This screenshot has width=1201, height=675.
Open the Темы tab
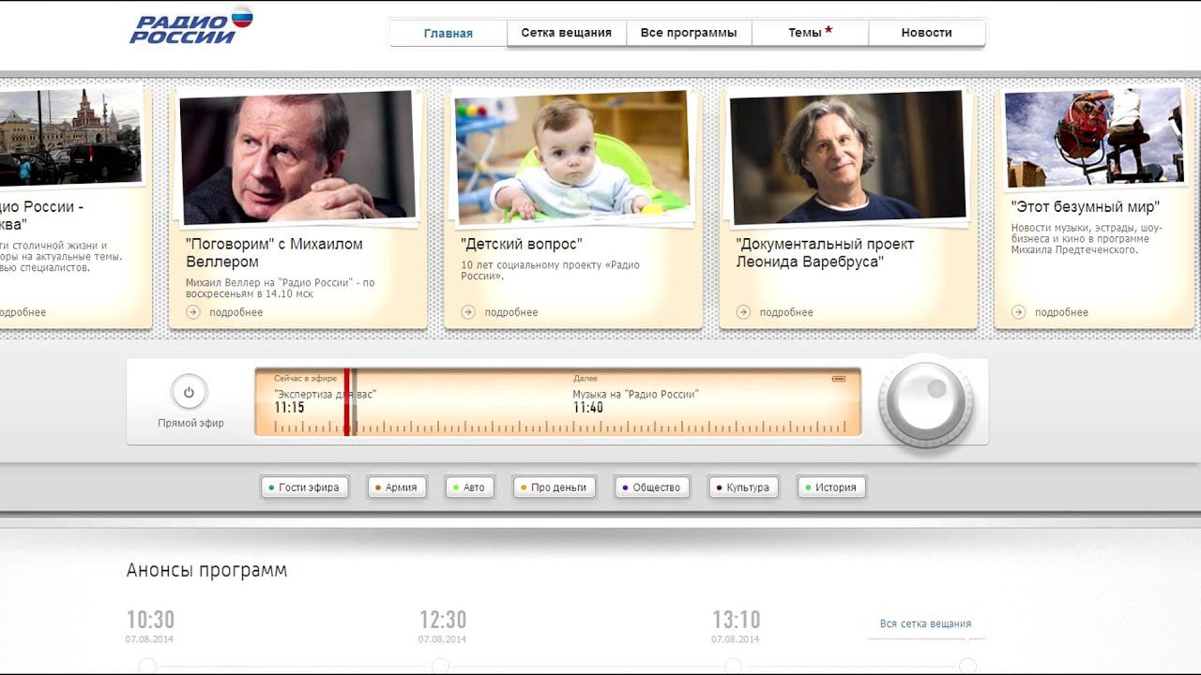pos(810,33)
